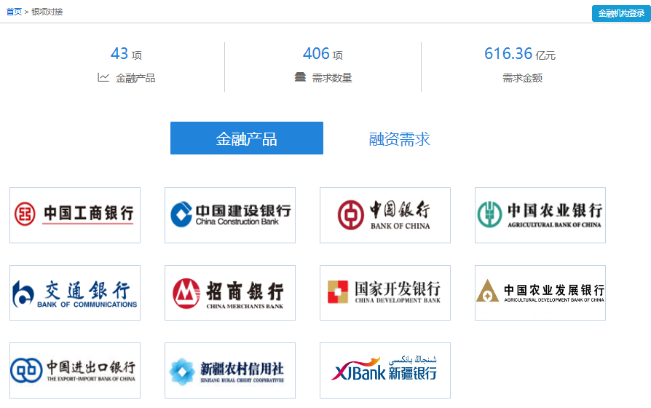The width and height of the screenshot is (651, 408).
Task: Click the Bank of China logo
Action: (385, 215)
